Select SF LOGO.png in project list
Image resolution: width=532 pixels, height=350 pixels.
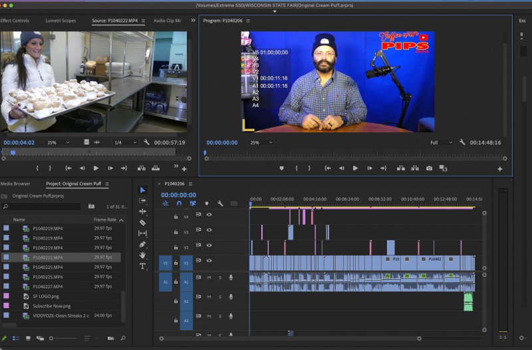click(x=45, y=296)
